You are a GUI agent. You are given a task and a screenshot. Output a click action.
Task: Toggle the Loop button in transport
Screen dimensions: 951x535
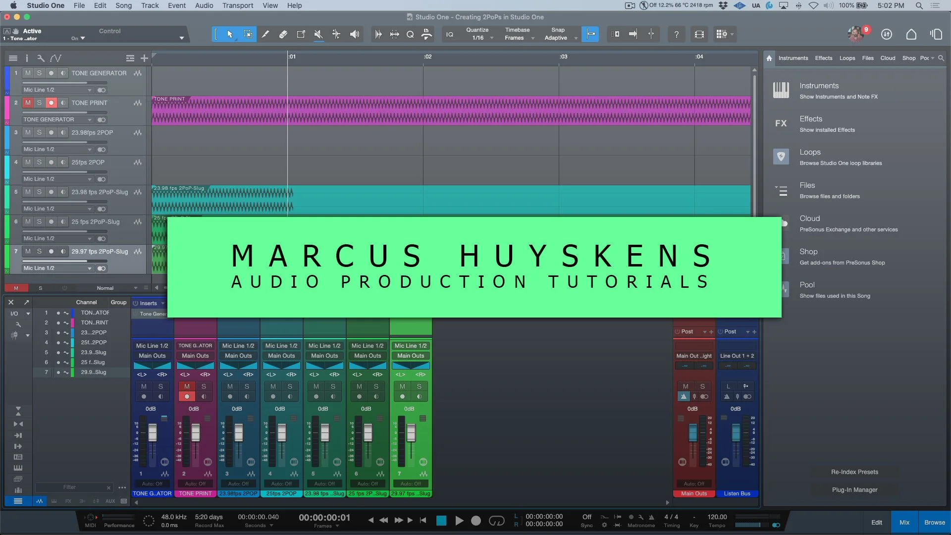[496, 520]
